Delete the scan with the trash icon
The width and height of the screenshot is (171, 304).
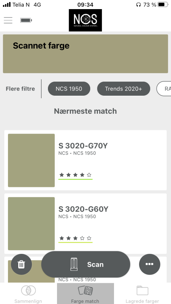[x=21, y=264]
